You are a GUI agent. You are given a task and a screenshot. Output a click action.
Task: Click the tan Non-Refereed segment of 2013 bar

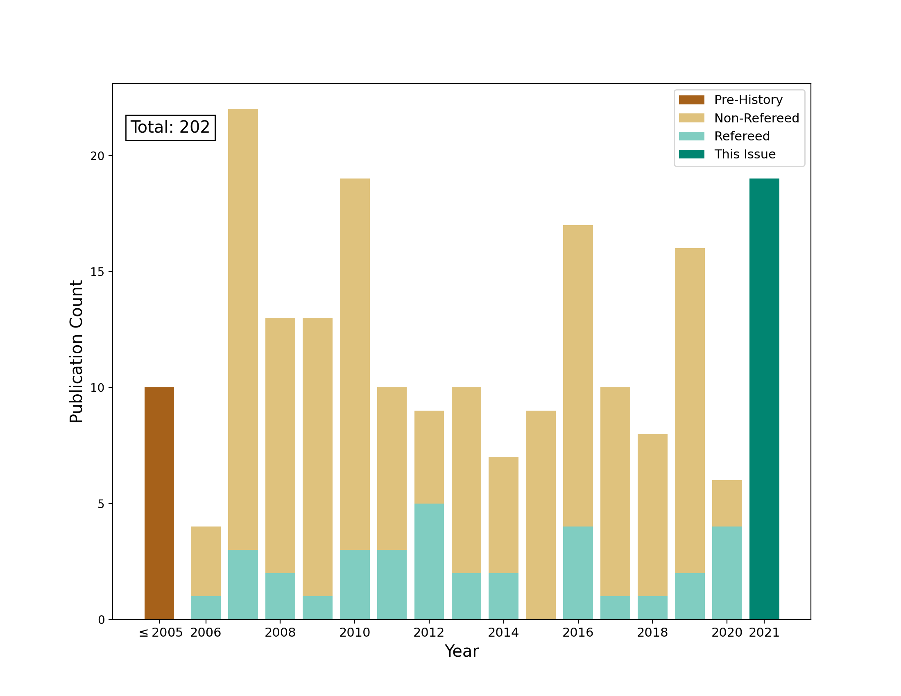pyautogui.click(x=466, y=480)
